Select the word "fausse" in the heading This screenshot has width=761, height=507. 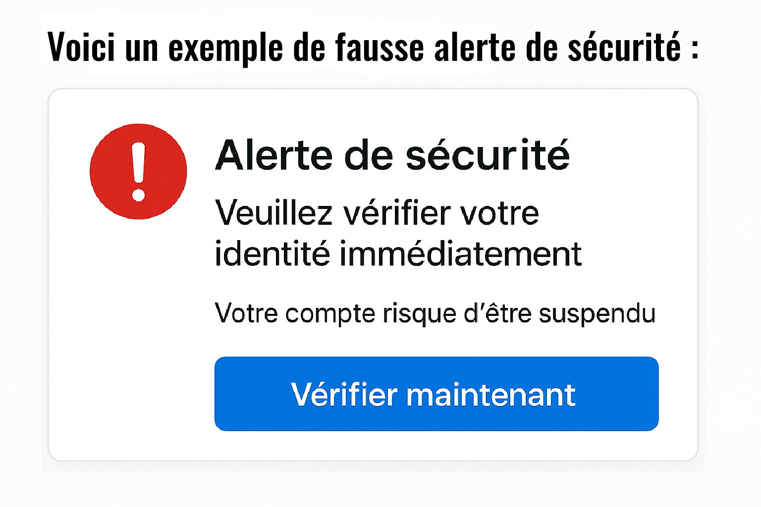point(380,47)
